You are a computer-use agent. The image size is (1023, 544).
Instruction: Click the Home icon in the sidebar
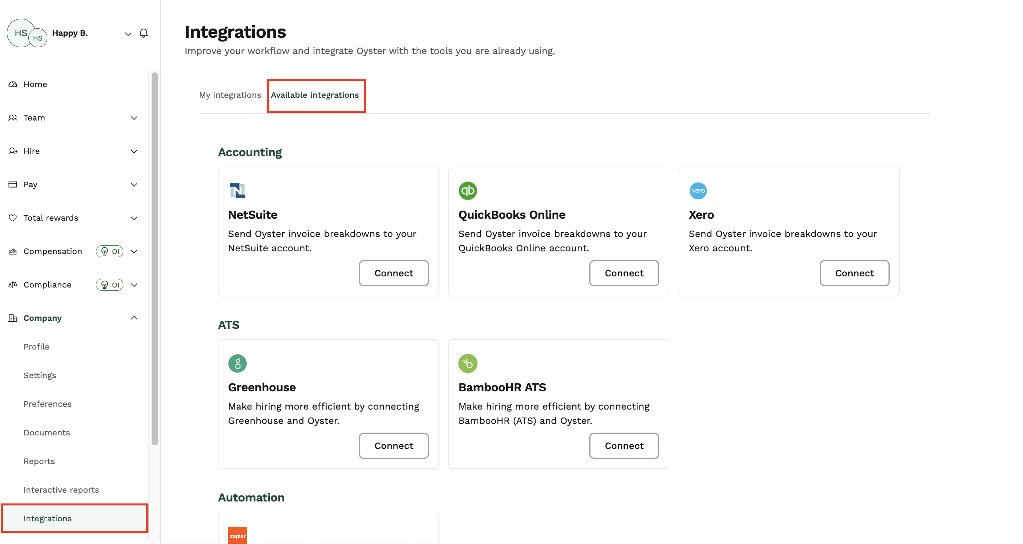(12, 84)
